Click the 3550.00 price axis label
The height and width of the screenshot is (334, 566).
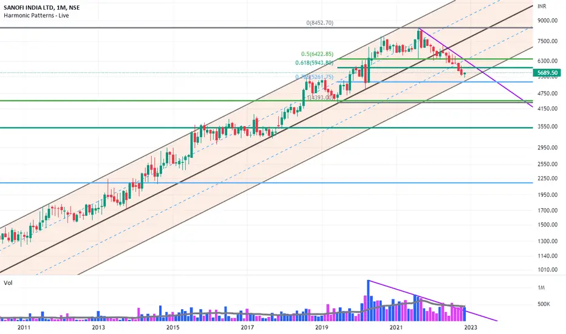pos(547,127)
